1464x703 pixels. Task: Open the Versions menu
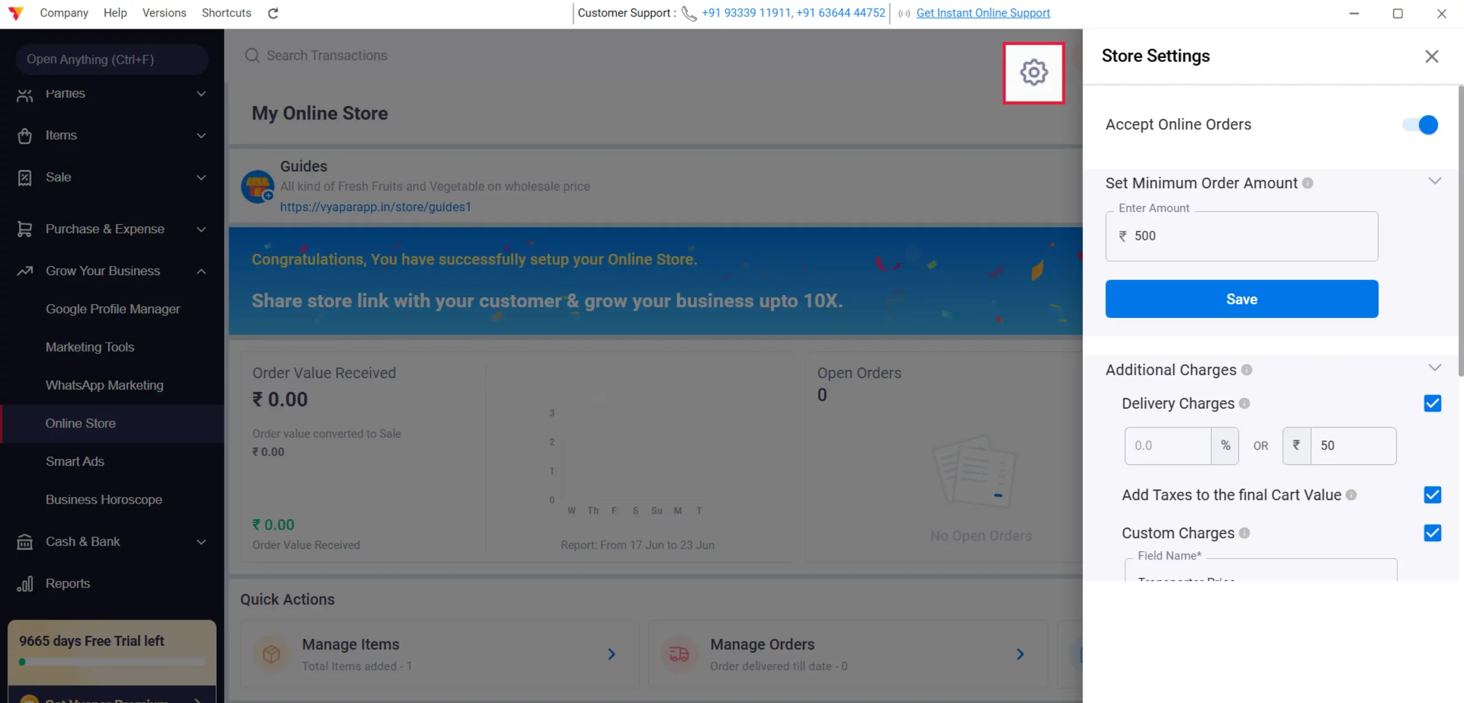[164, 13]
